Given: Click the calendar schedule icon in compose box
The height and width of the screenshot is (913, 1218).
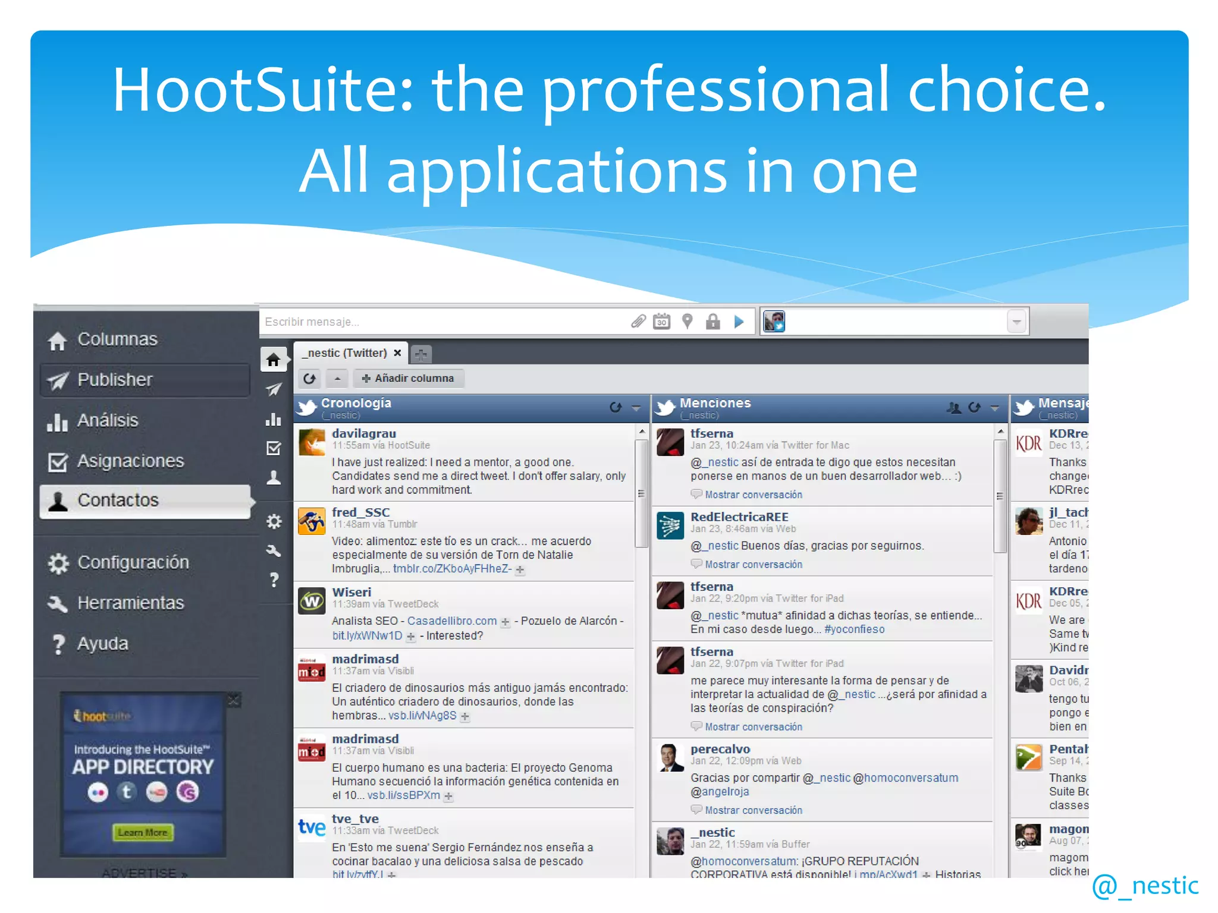Looking at the screenshot, I should [x=662, y=322].
